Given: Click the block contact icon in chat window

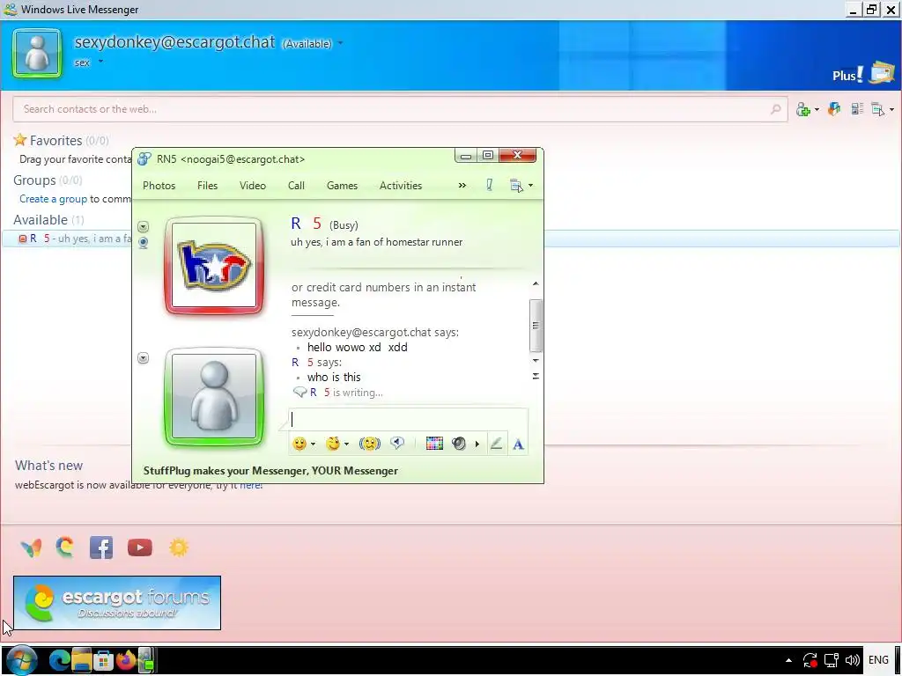Looking at the screenshot, I should [489, 185].
